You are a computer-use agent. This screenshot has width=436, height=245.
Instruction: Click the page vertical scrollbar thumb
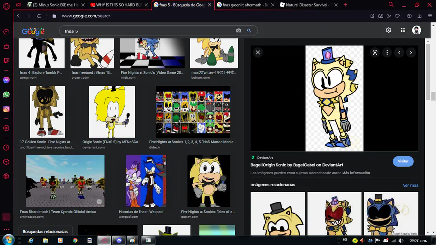point(433,95)
